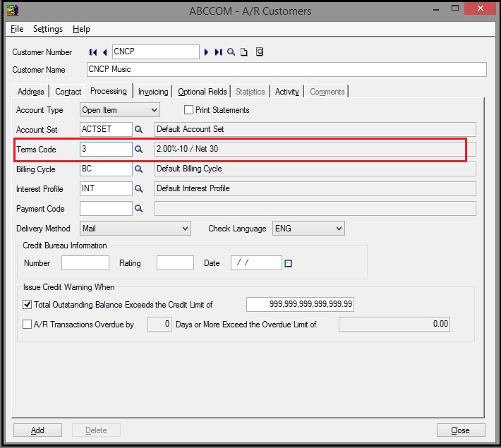Click the Customer Name field
Image resolution: width=501 pixels, height=448 pixels.
[286, 69]
